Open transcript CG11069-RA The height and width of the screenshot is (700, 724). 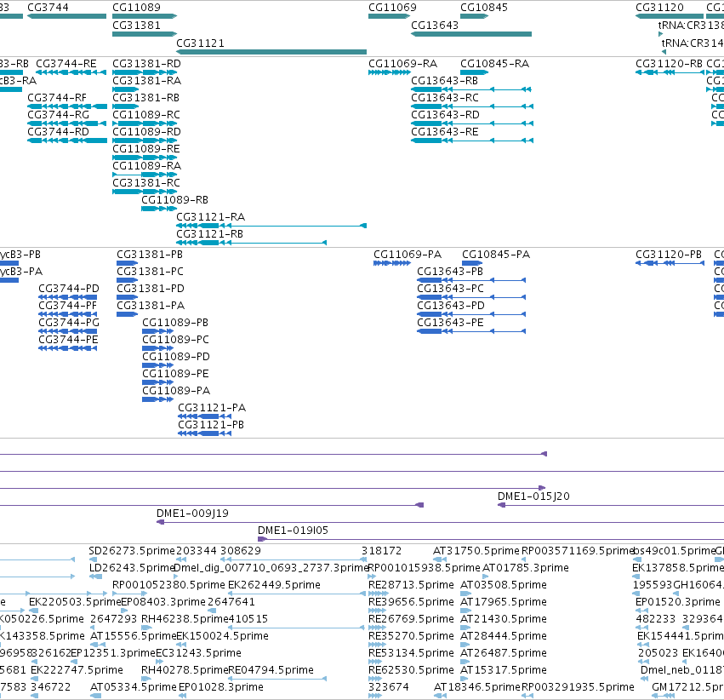[403, 64]
